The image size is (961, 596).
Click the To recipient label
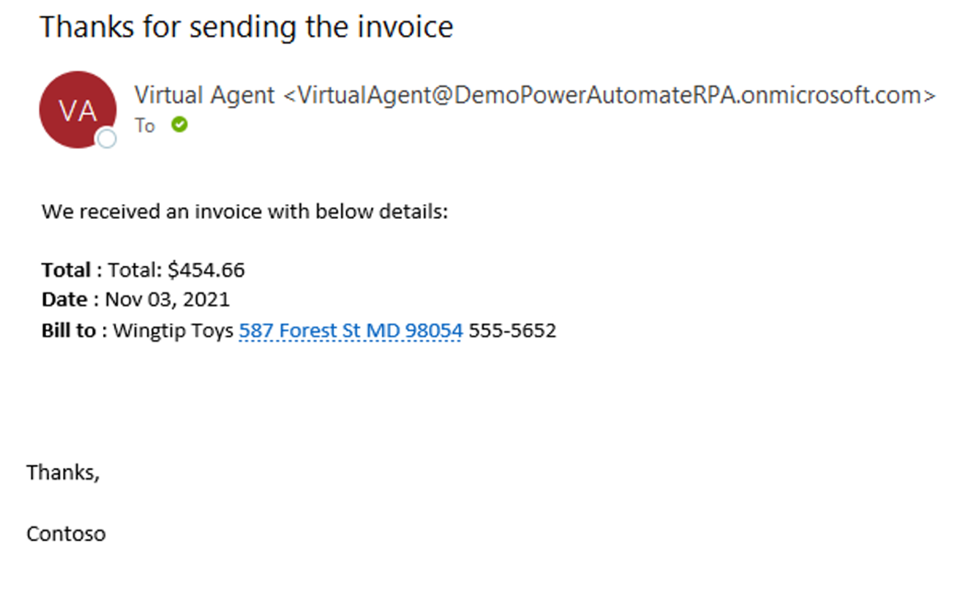click(x=145, y=125)
